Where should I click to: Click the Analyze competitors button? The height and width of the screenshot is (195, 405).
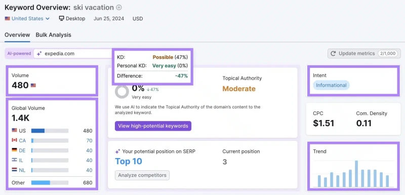pos(142,175)
